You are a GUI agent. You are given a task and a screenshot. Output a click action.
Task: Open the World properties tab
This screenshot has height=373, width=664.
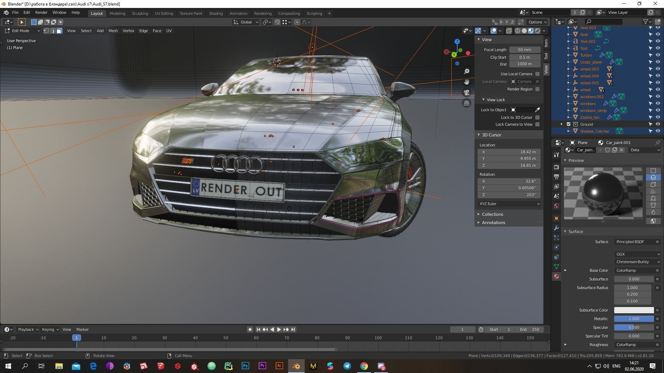[x=556, y=206]
